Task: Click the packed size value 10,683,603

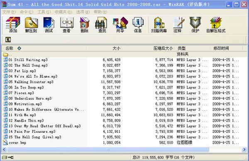Action: tap(163, 115)
